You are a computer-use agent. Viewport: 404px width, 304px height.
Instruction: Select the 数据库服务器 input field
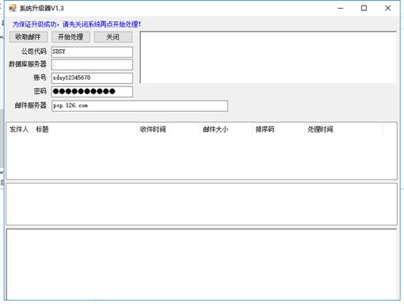tap(92, 65)
